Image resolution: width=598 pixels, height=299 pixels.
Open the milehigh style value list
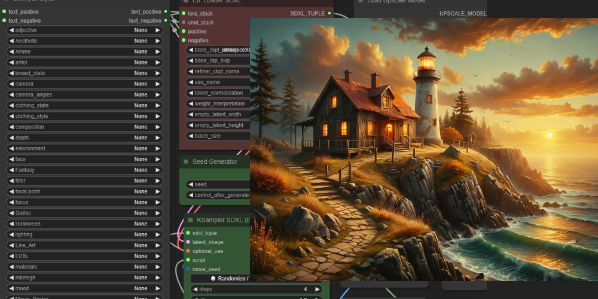click(85, 277)
